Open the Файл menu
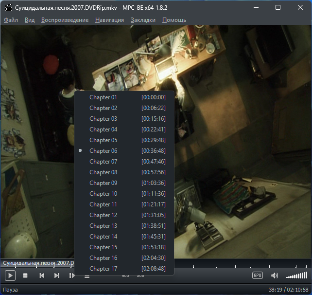This screenshot has height=295, width=312. (x=11, y=20)
